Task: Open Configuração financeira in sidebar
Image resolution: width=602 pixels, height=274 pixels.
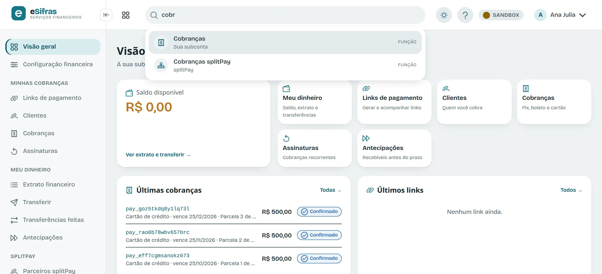Action: 53,65
